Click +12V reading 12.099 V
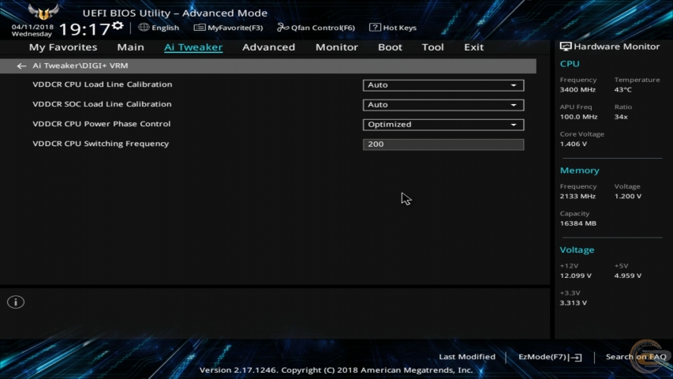673x379 pixels. click(x=576, y=276)
